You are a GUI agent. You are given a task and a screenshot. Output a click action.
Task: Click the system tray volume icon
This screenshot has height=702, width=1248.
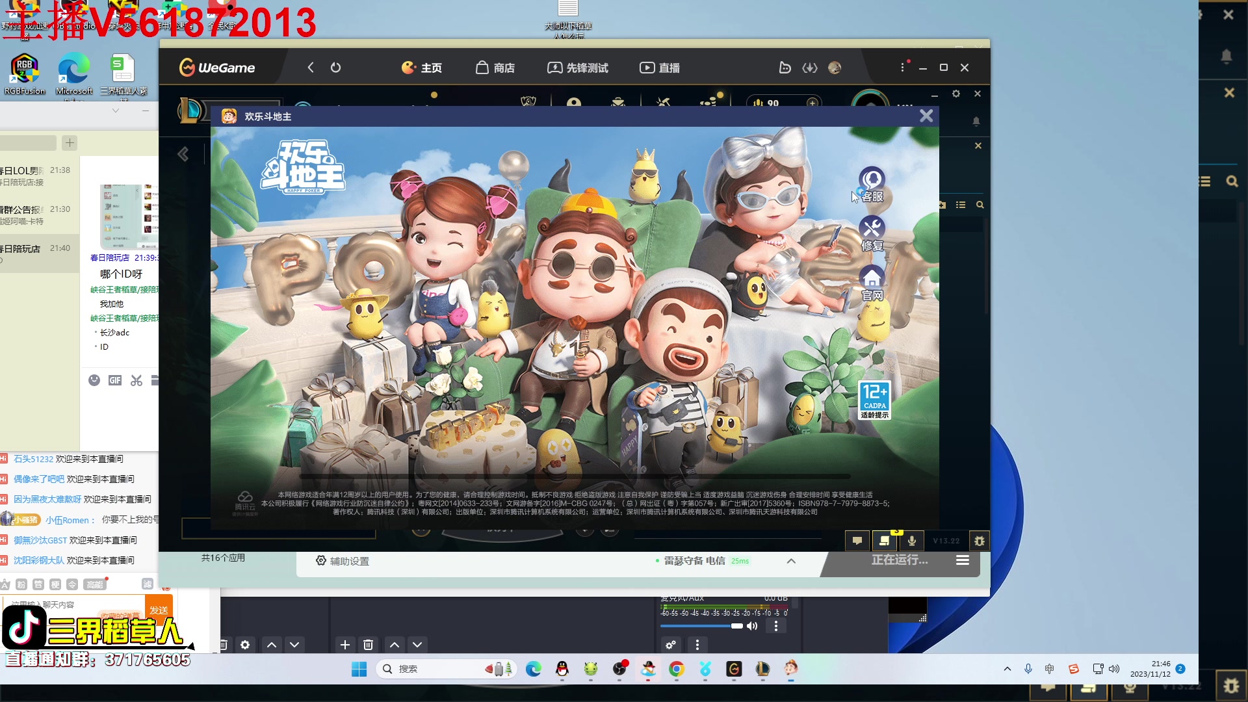[1114, 669]
